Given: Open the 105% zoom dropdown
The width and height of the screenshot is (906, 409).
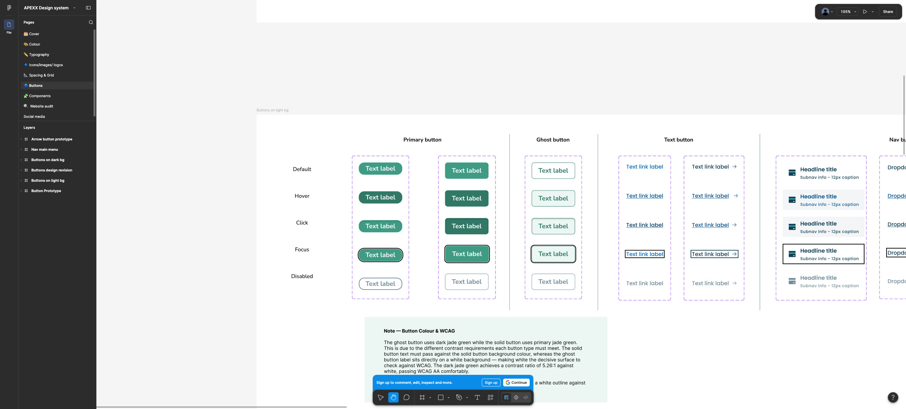Looking at the screenshot, I should (x=848, y=12).
